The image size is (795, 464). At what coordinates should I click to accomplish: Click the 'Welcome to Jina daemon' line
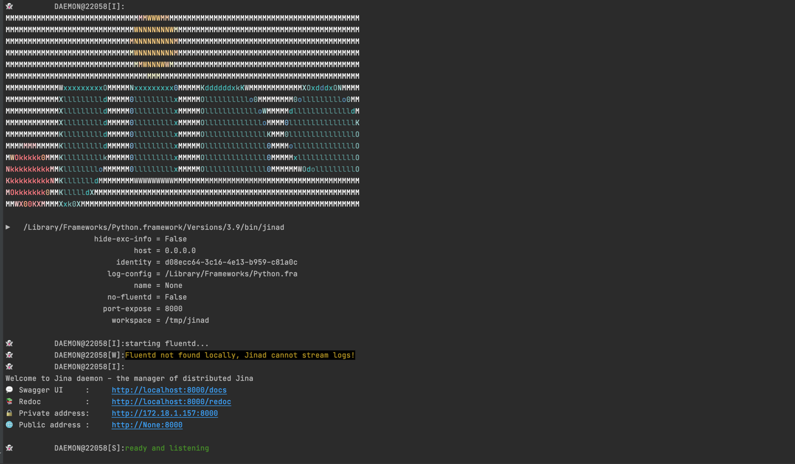point(129,379)
